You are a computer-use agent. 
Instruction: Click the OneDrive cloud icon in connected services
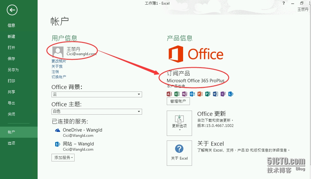point(57,130)
